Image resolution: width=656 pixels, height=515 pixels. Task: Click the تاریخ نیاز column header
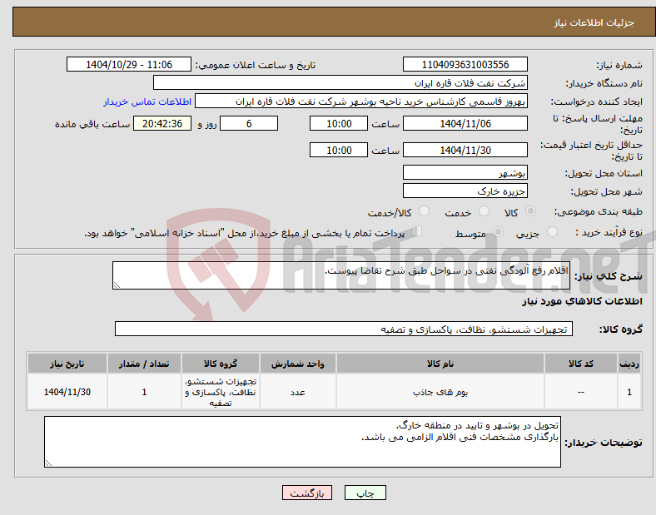click(x=67, y=364)
